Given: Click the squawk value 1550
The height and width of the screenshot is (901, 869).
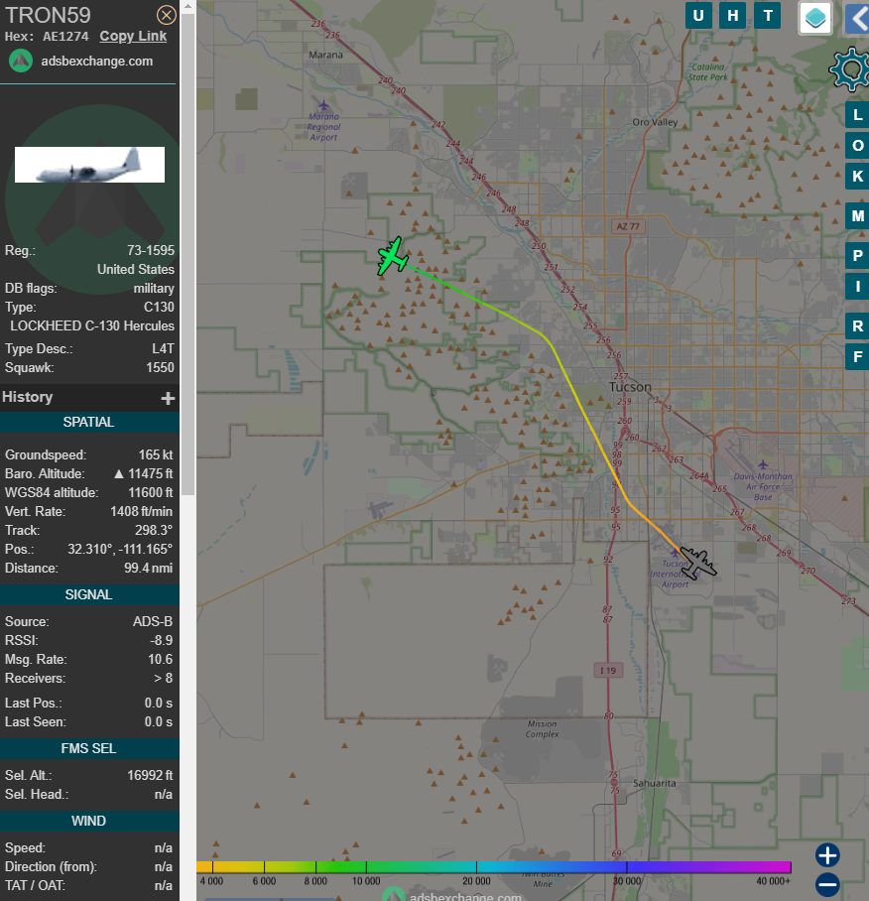Looking at the screenshot, I should pyautogui.click(x=161, y=368).
